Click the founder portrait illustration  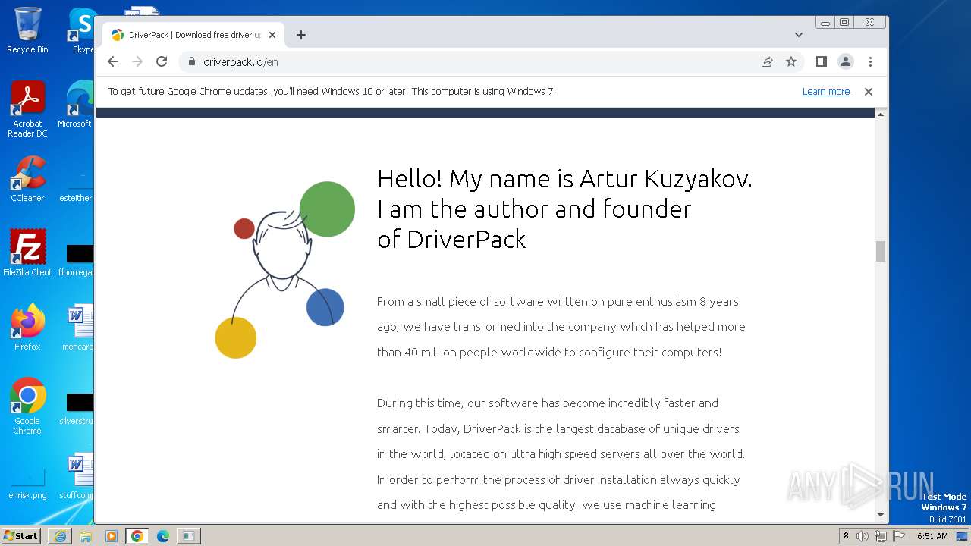pos(285,269)
